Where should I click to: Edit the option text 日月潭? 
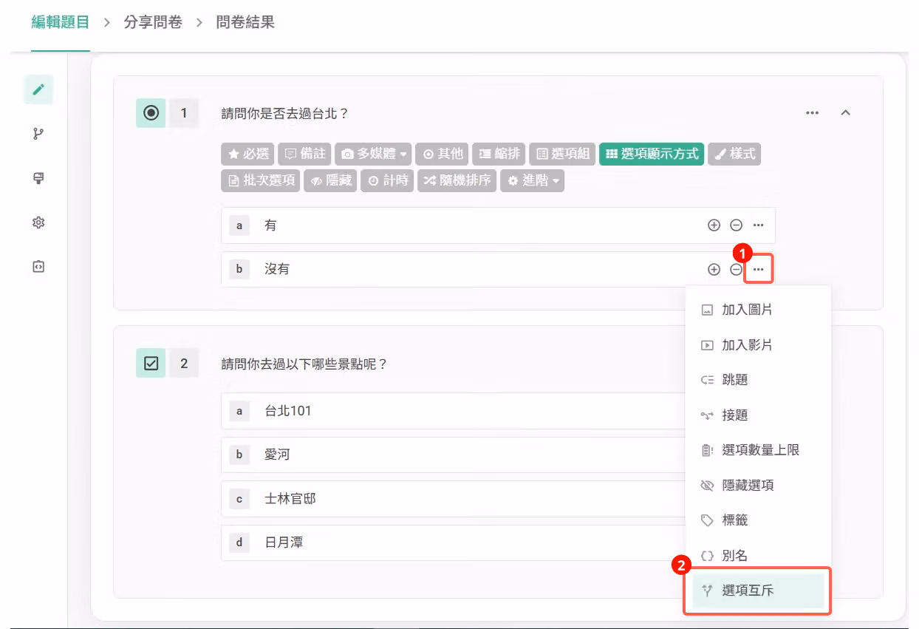click(284, 543)
